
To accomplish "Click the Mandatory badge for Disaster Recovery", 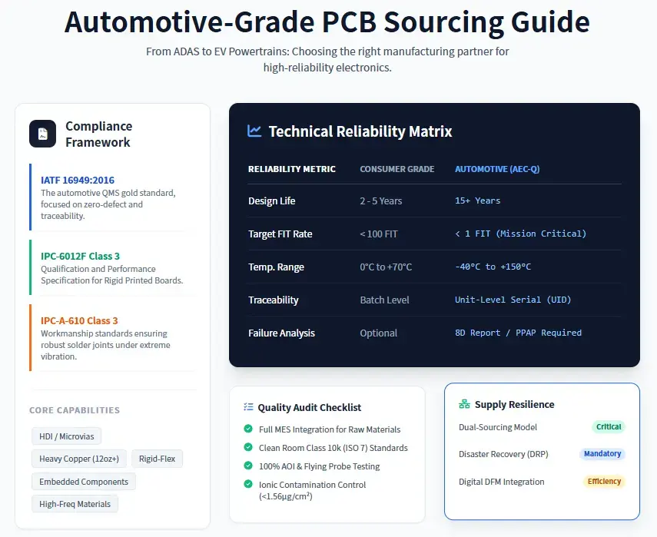I will click(x=602, y=454).
